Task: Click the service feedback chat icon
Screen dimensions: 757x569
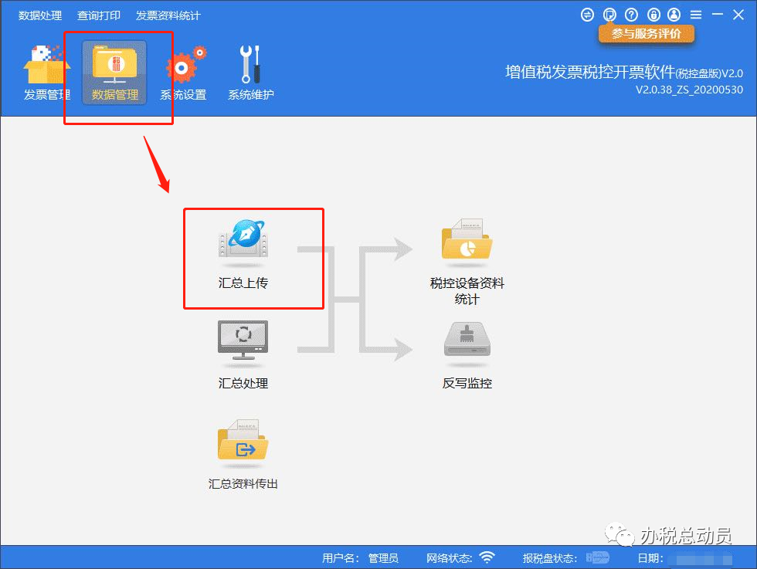Action: click(x=609, y=15)
